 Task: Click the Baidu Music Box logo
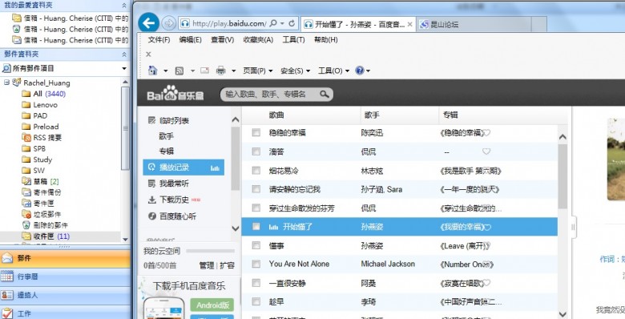click(175, 93)
